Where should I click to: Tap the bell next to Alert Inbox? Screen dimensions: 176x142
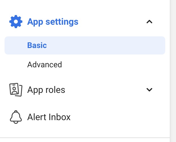click(x=16, y=117)
